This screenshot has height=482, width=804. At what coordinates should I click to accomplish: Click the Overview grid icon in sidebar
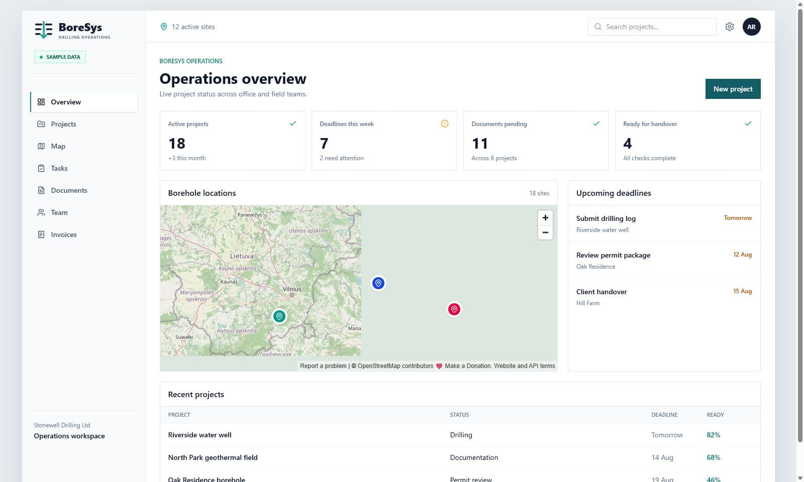41,102
